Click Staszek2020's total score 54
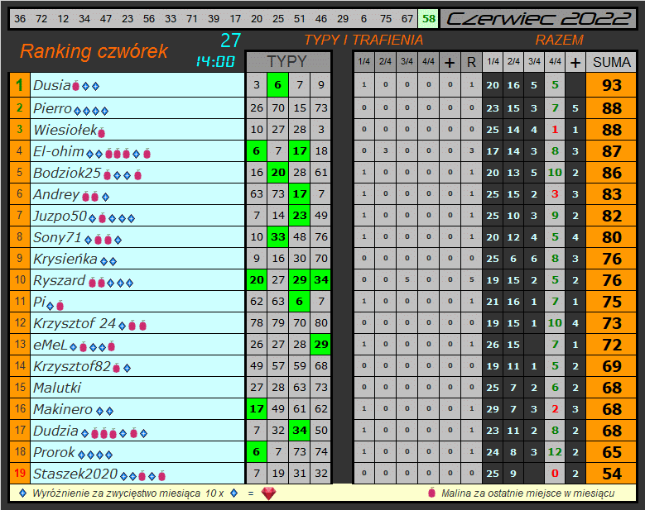 [611, 474]
